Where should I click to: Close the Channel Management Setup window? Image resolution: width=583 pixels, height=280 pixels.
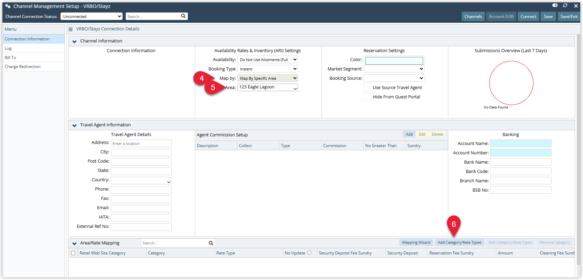[576, 6]
